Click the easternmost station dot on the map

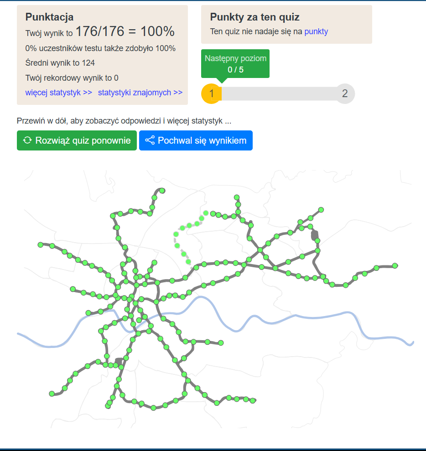395,265
